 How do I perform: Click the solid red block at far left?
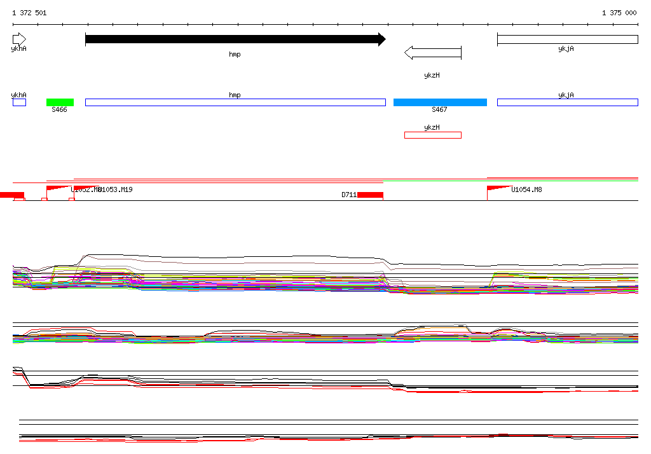12,195
